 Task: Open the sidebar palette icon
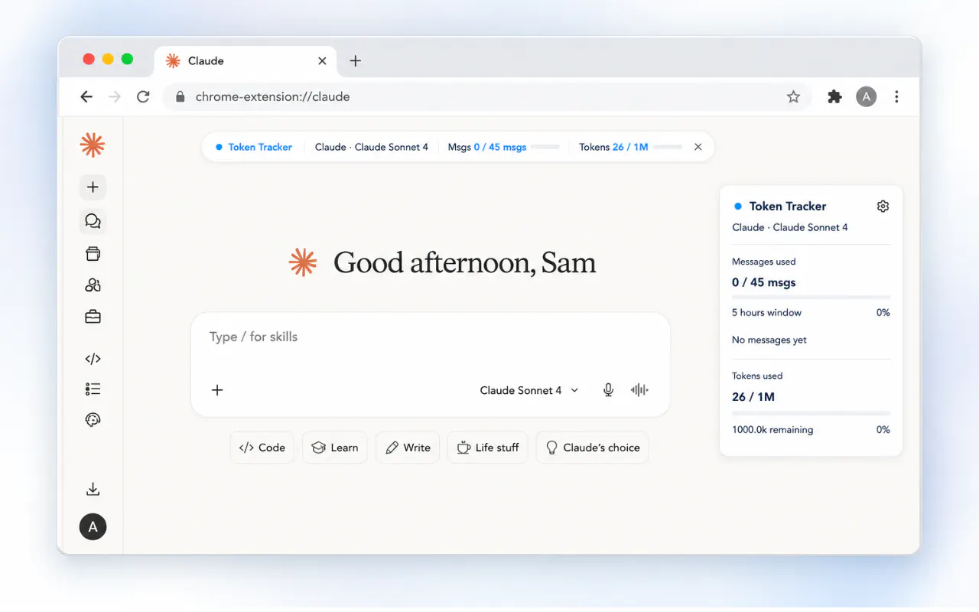point(93,420)
